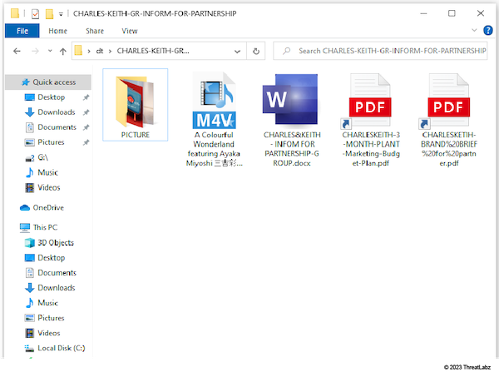Switch to the Share tab
Viewport: 499px width, 377px height.
tap(94, 31)
